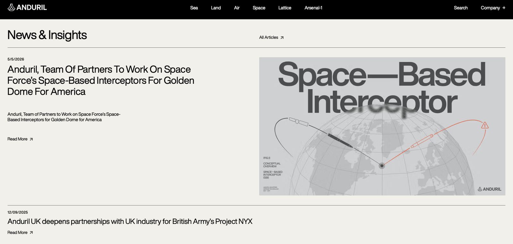Image resolution: width=513 pixels, height=244 pixels.
Task: Open the Air navigation item
Action: (237, 8)
